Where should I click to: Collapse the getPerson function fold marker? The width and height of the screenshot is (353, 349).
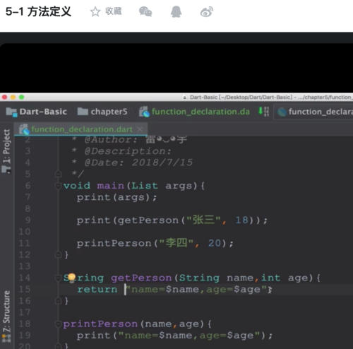pos(58,278)
